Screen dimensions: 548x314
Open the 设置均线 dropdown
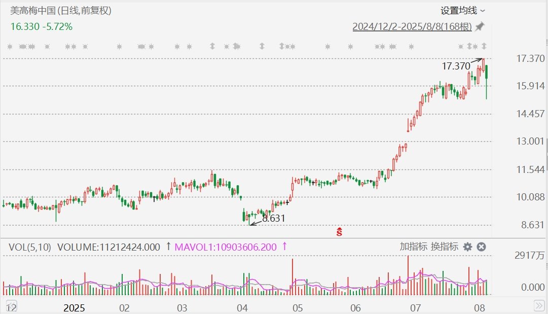463,11
